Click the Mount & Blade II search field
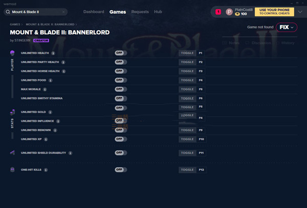Viewport: 307px width, 208px height. (36, 12)
